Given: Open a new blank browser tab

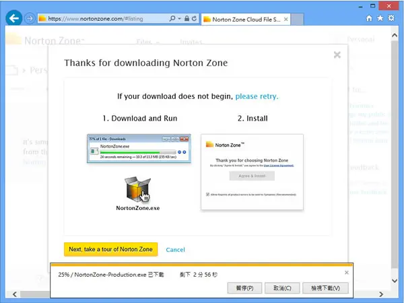Looking at the screenshot, I should point(297,20).
